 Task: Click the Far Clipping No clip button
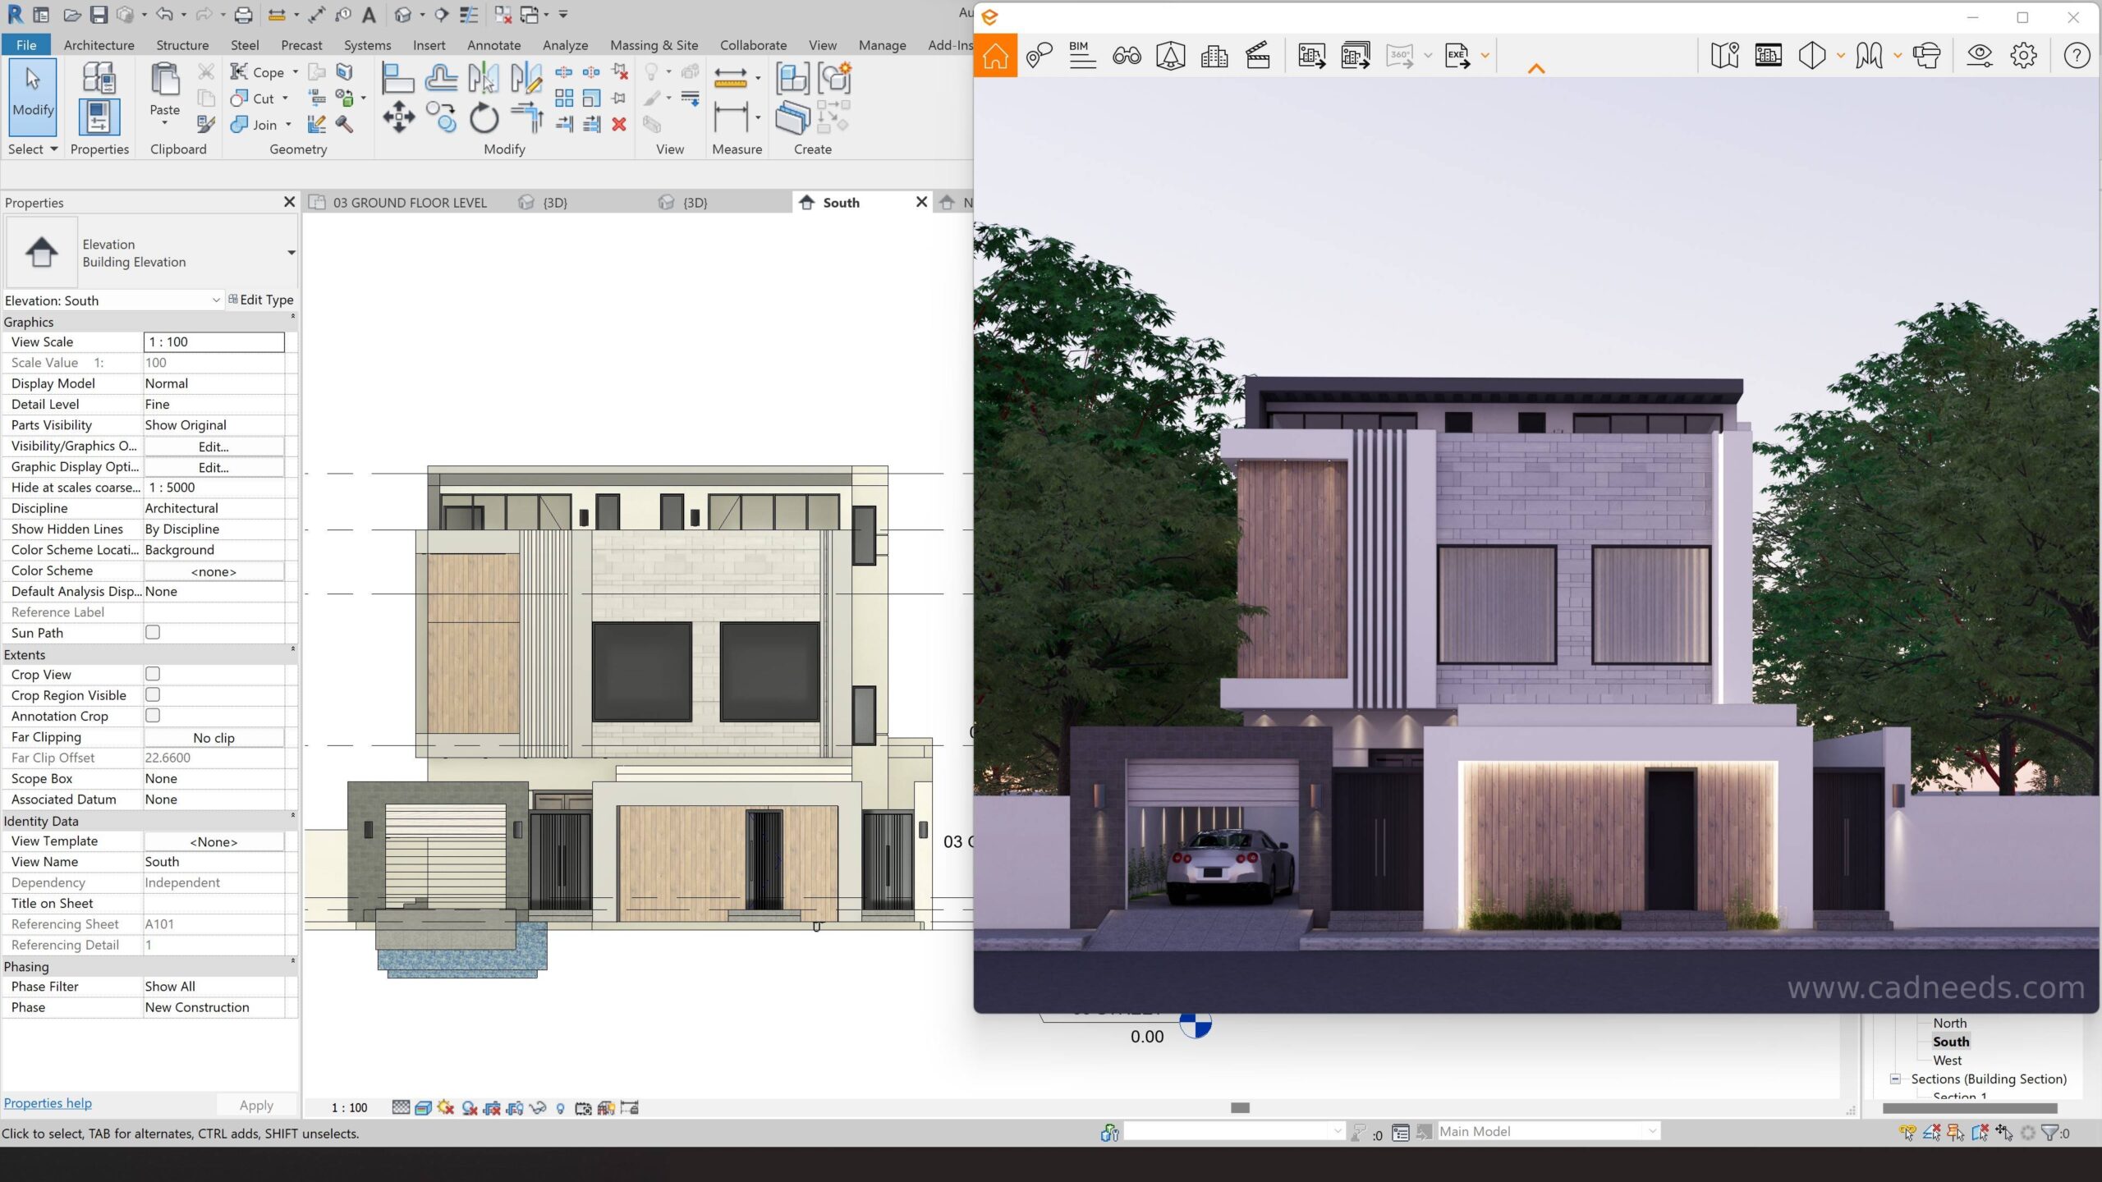coord(213,737)
